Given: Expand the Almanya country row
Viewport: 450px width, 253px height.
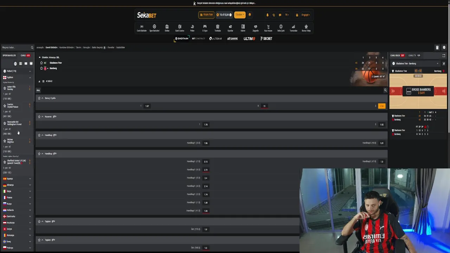Looking at the screenshot, I should pos(17,185).
